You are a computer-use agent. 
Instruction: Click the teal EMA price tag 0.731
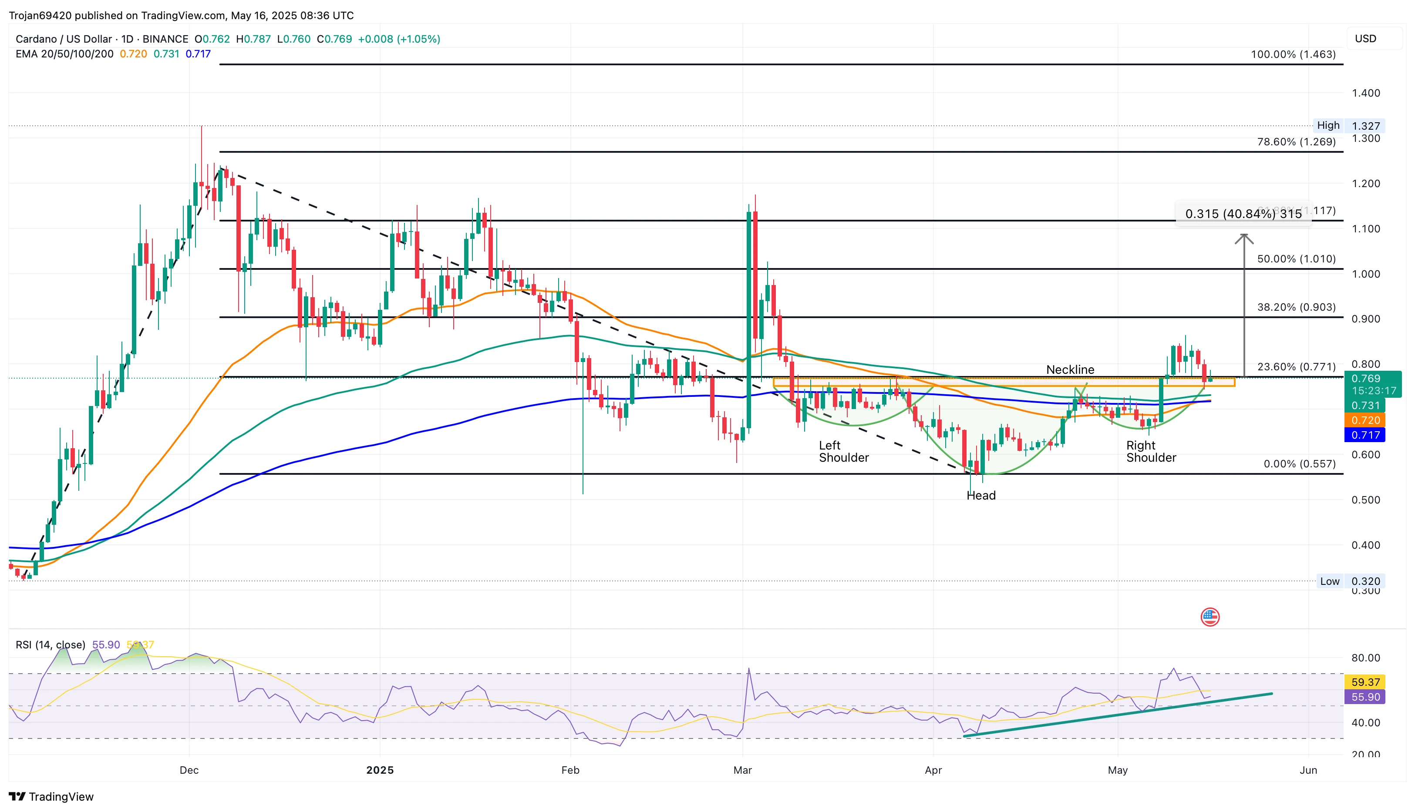(1365, 406)
